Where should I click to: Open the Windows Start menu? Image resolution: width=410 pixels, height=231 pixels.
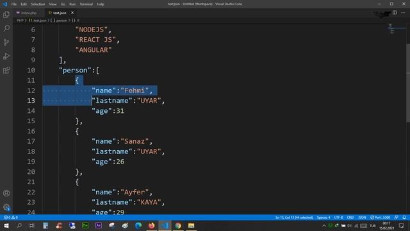tap(6, 225)
